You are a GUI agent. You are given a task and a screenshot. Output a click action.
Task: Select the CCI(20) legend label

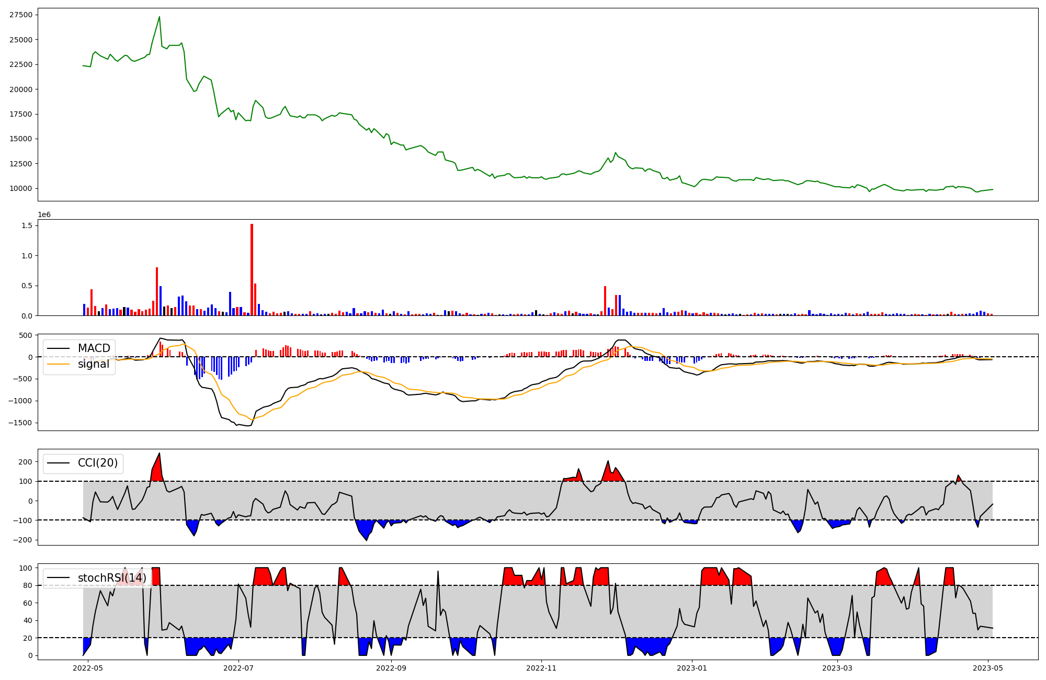tap(97, 463)
